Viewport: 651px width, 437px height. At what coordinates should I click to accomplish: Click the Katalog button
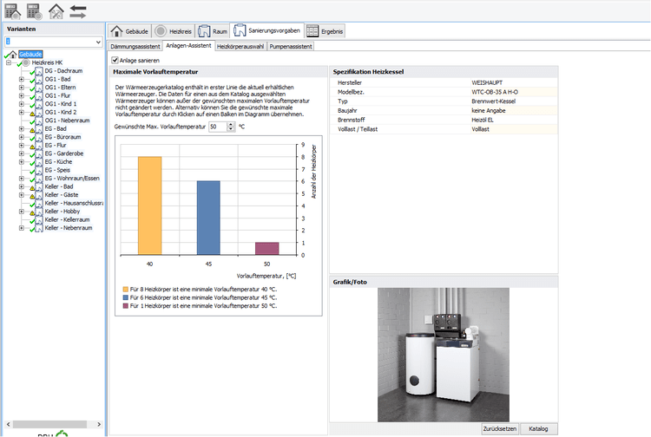click(x=539, y=428)
